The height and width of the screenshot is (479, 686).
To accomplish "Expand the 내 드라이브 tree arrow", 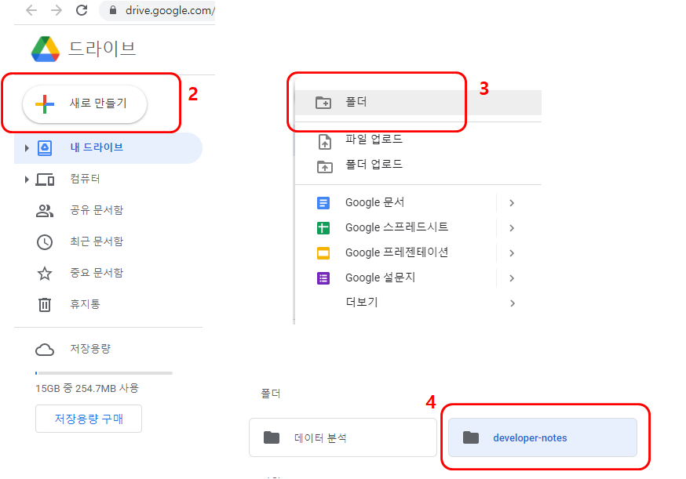I will (27, 148).
